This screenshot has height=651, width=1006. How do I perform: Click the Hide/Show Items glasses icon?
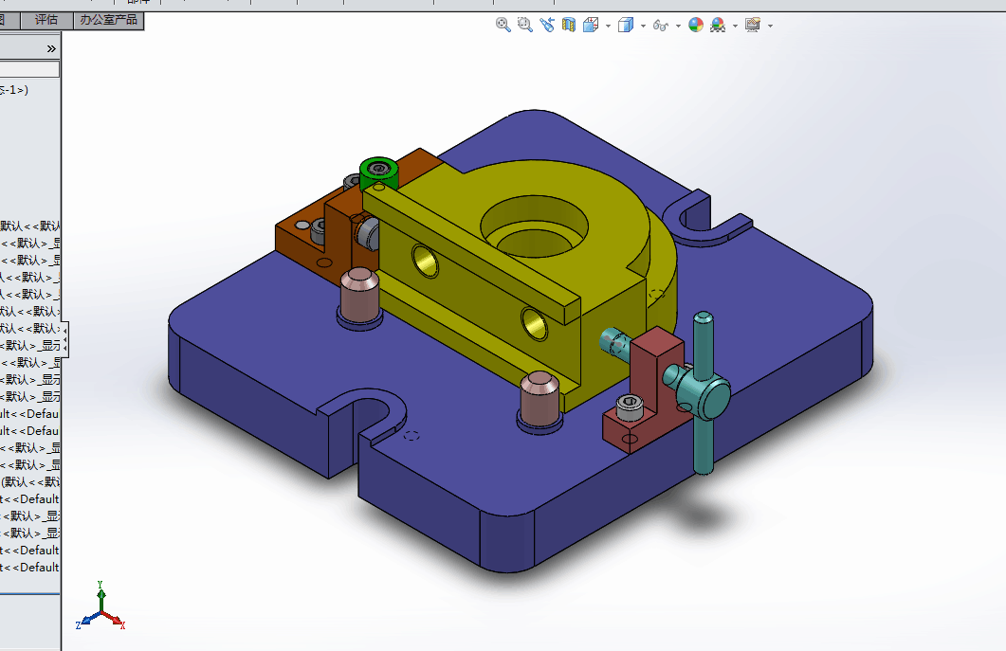point(660,25)
